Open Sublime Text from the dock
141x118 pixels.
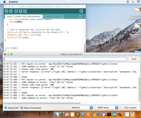(x=78, y=114)
